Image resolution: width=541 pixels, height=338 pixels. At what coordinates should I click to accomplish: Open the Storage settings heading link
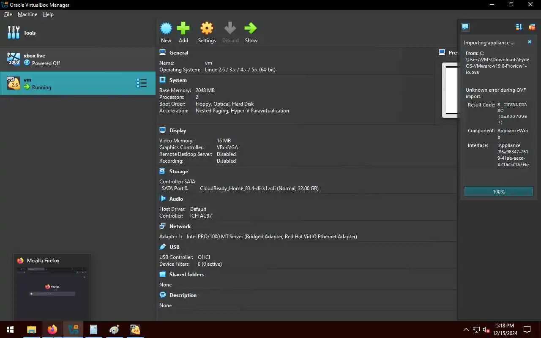pos(179,172)
